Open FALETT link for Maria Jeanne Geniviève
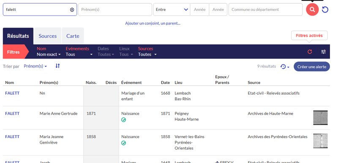Image resolution: width=338 pixels, height=163 pixels. click(12, 137)
